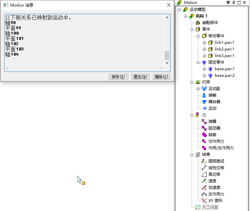Click the 力 forces icon
Screen dimensions: 250x211
click(x=197, y=115)
